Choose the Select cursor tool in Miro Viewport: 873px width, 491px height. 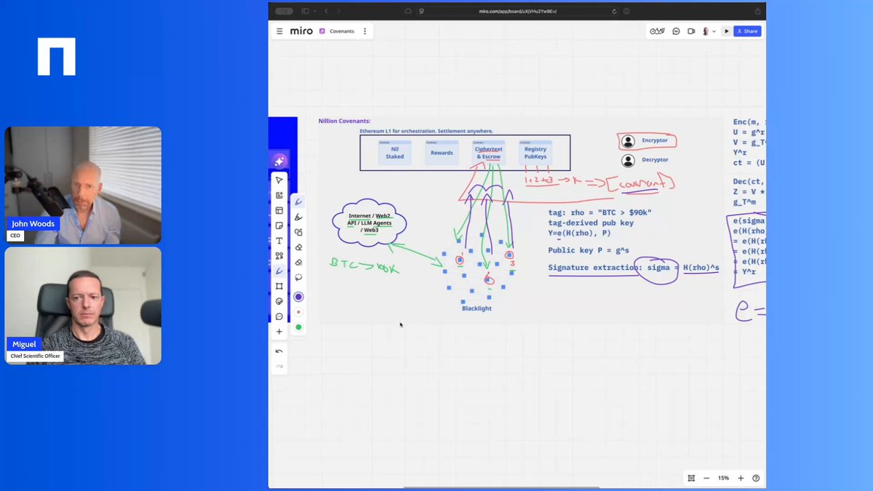pyautogui.click(x=279, y=180)
